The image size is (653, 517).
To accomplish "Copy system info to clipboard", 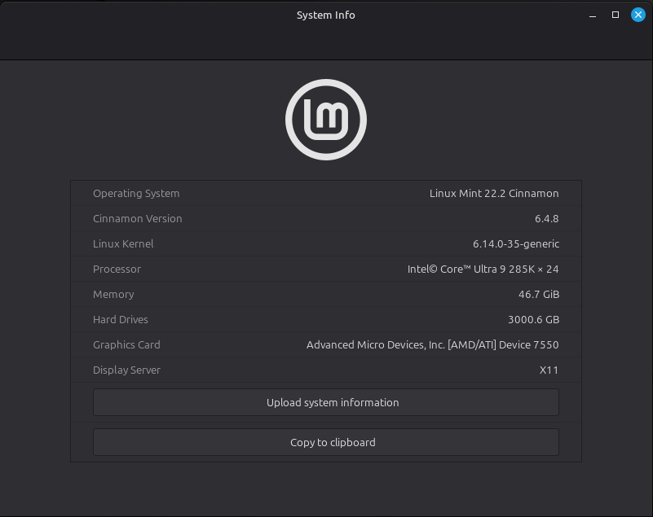I will (325, 442).
